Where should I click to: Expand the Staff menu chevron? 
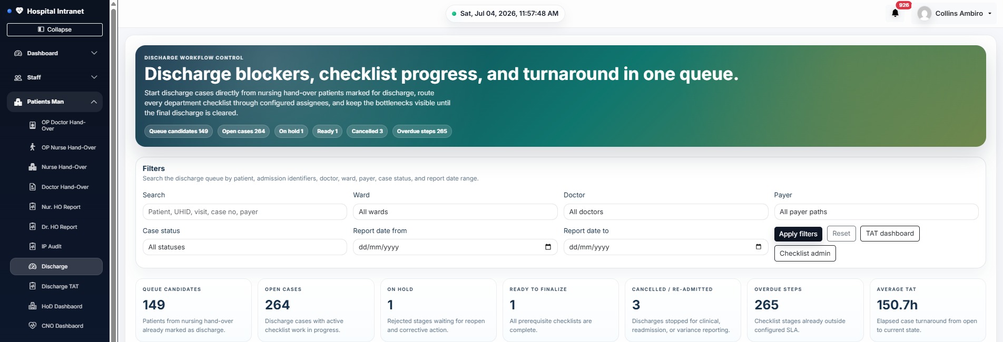point(94,77)
